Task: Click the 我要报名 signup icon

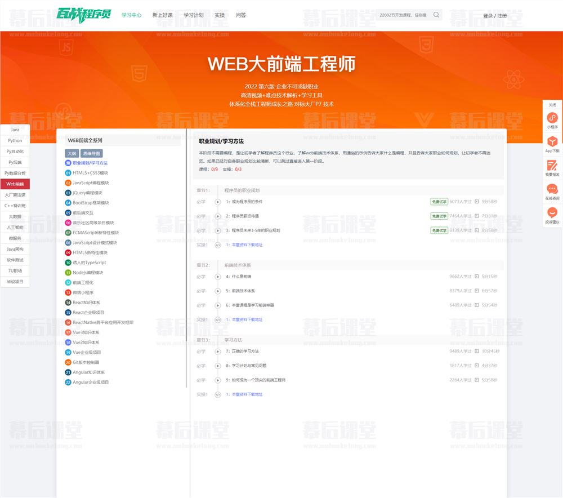Action: (x=552, y=165)
